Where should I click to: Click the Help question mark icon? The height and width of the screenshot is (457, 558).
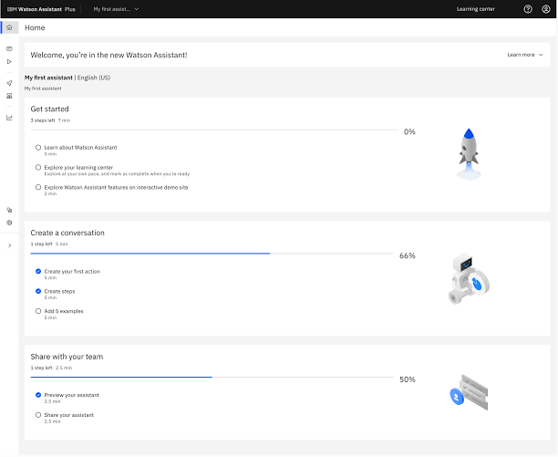528,9
